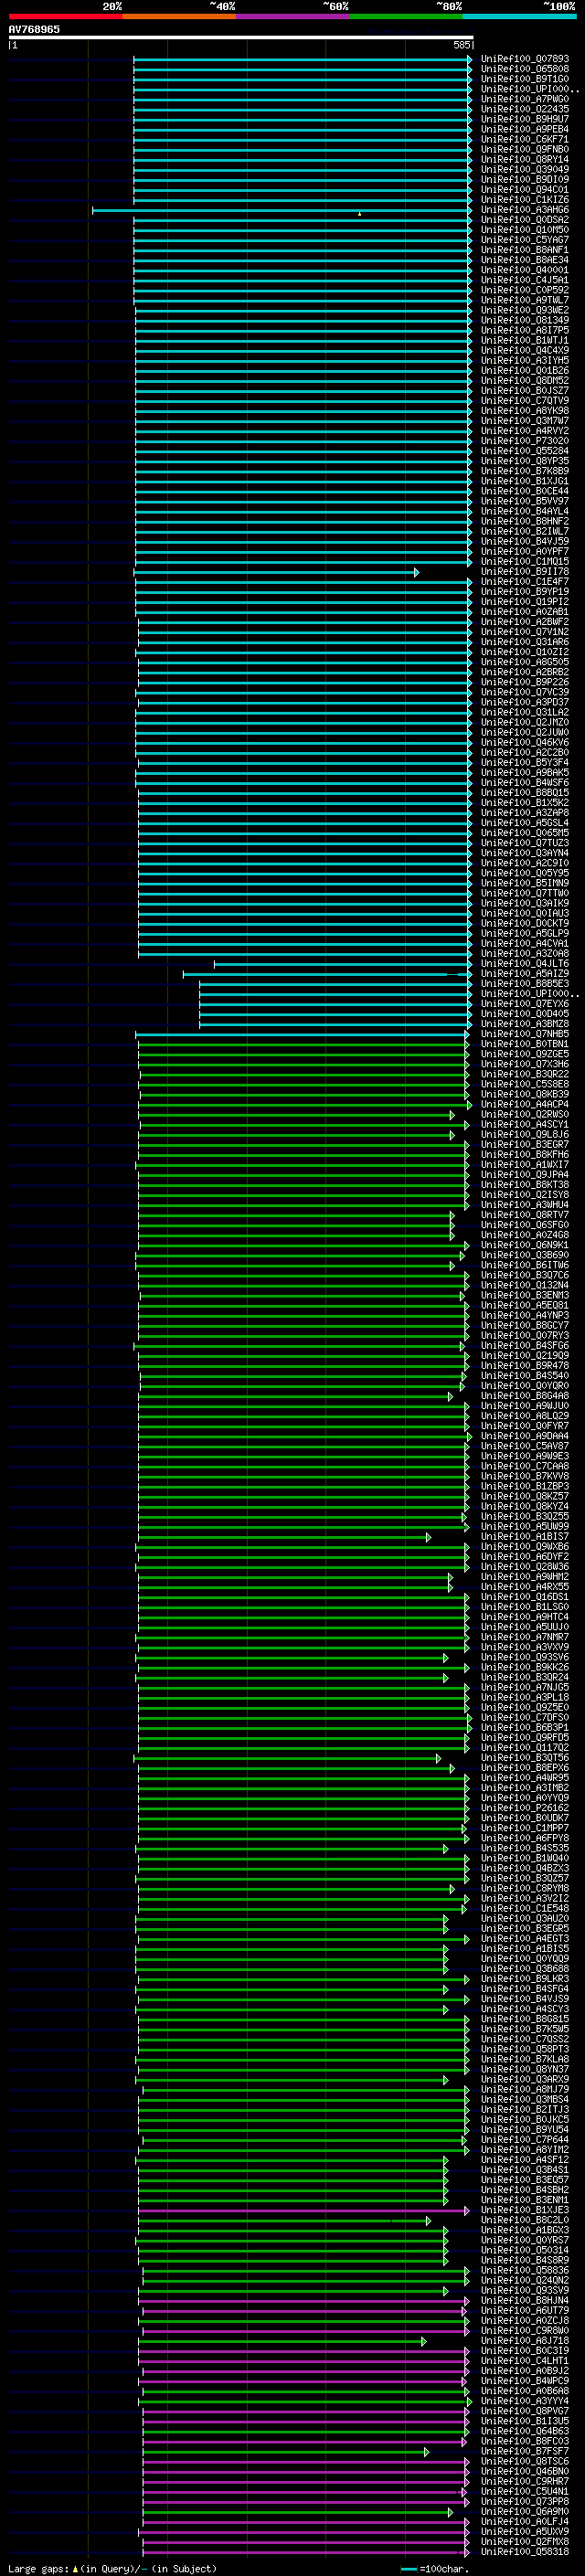Choose hit UniRef100_A9PEB4

tap(525, 129)
